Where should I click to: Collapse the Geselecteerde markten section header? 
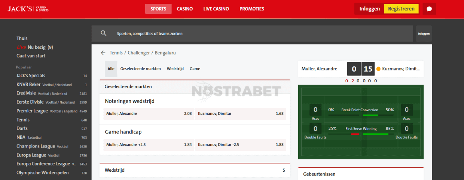pyautogui.click(x=195, y=86)
